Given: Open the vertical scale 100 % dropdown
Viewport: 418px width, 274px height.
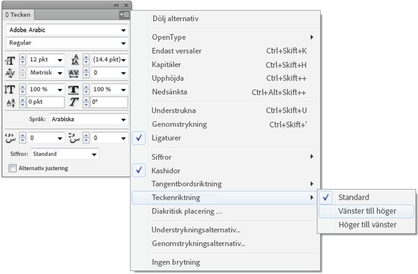Looking at the screenshot, I should pyautogui.click(x=60, y=90).
